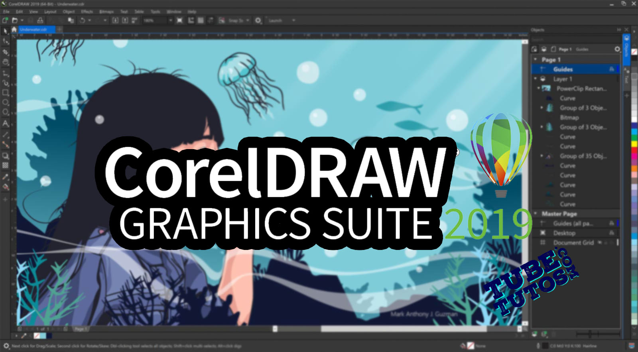Open the Effects menu

click(x=87, y=12)
